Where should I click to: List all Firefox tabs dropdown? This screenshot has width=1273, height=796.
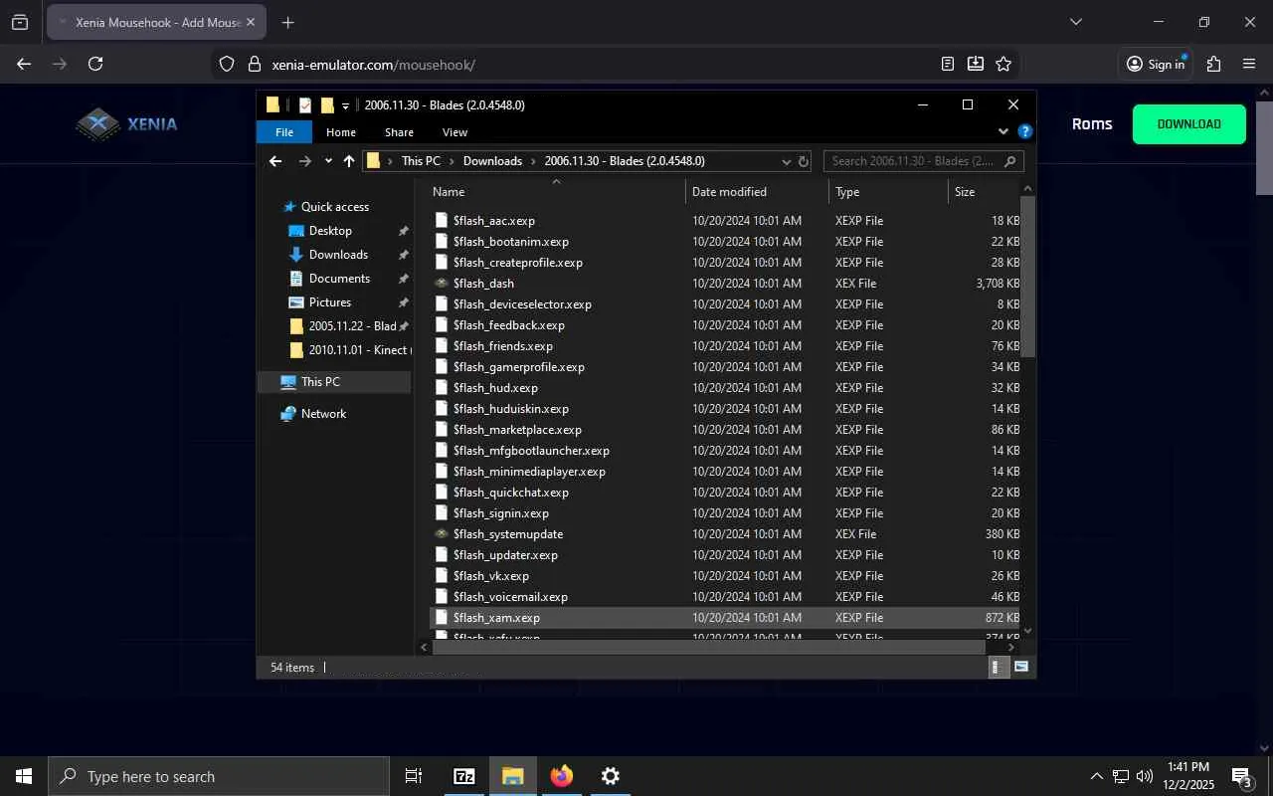pos(1075,22)
